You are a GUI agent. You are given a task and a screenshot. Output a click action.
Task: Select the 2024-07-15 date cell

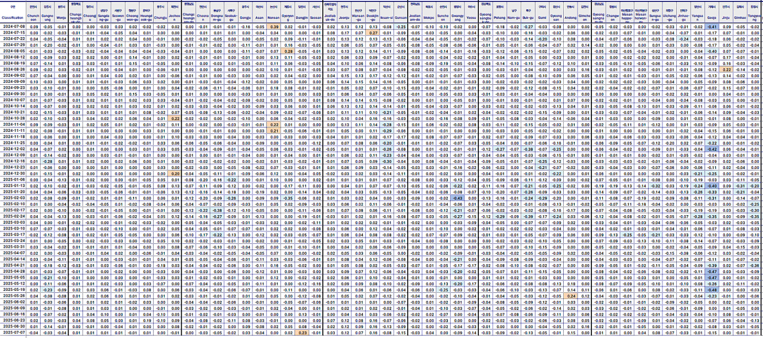[13, 33]
